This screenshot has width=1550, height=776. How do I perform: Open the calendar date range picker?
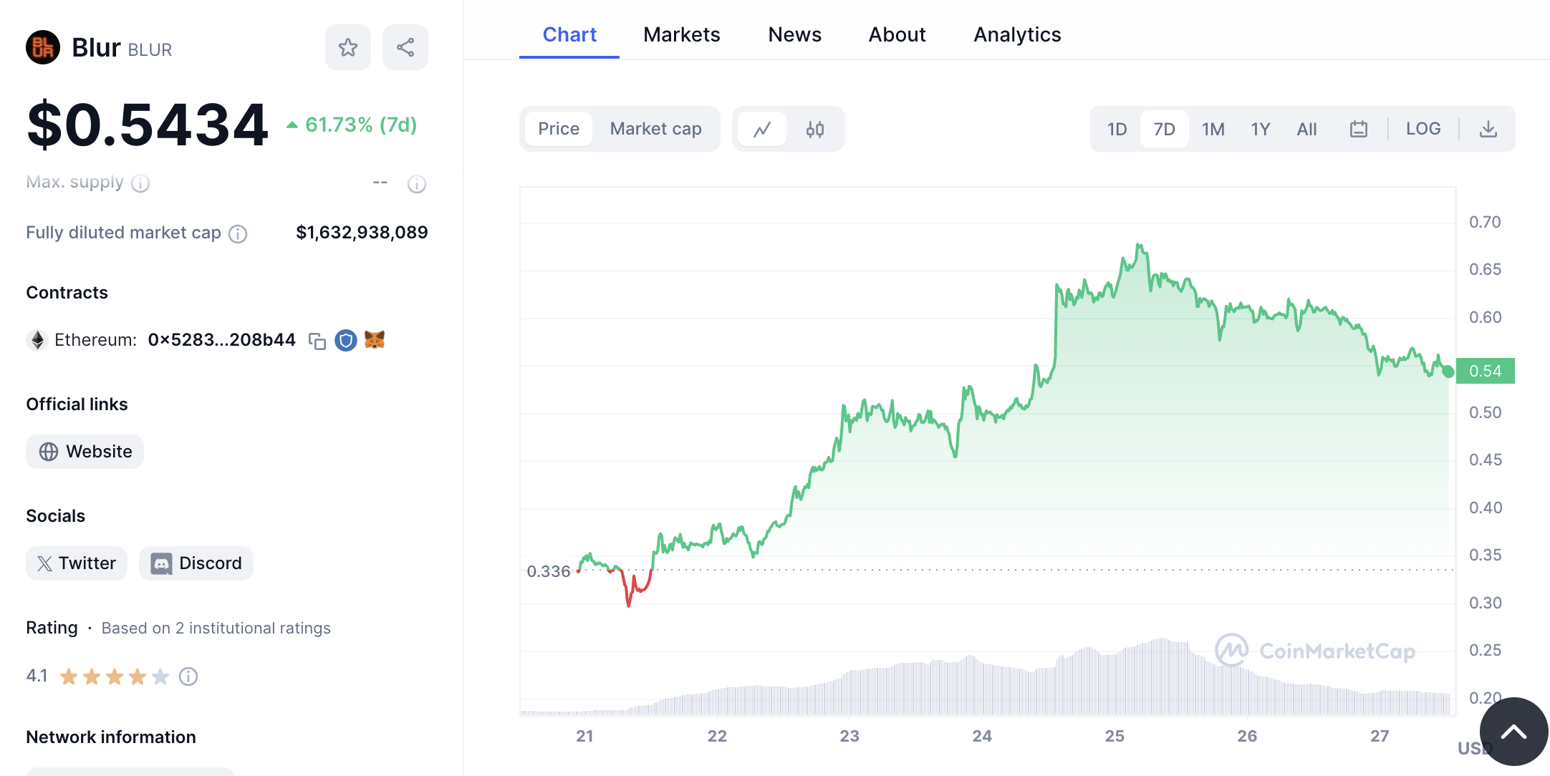[x=1359, y=129]
